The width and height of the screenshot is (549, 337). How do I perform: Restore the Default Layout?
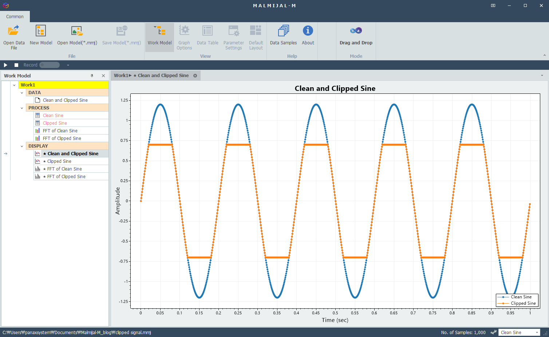click(256, 37)
